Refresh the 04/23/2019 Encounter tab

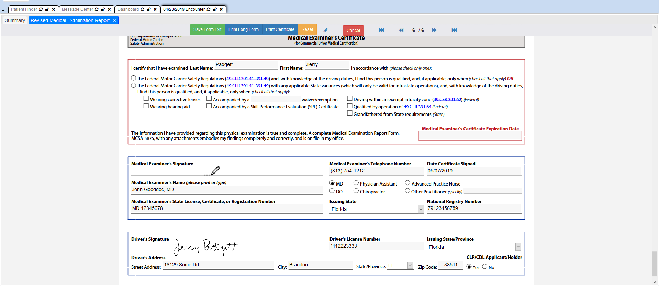208,9
